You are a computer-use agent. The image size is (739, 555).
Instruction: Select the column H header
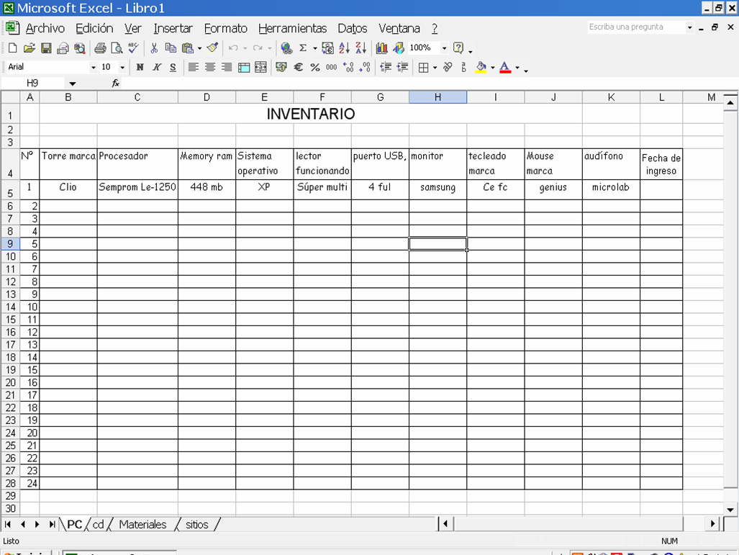pyautogui.click(x=437, y=97)
